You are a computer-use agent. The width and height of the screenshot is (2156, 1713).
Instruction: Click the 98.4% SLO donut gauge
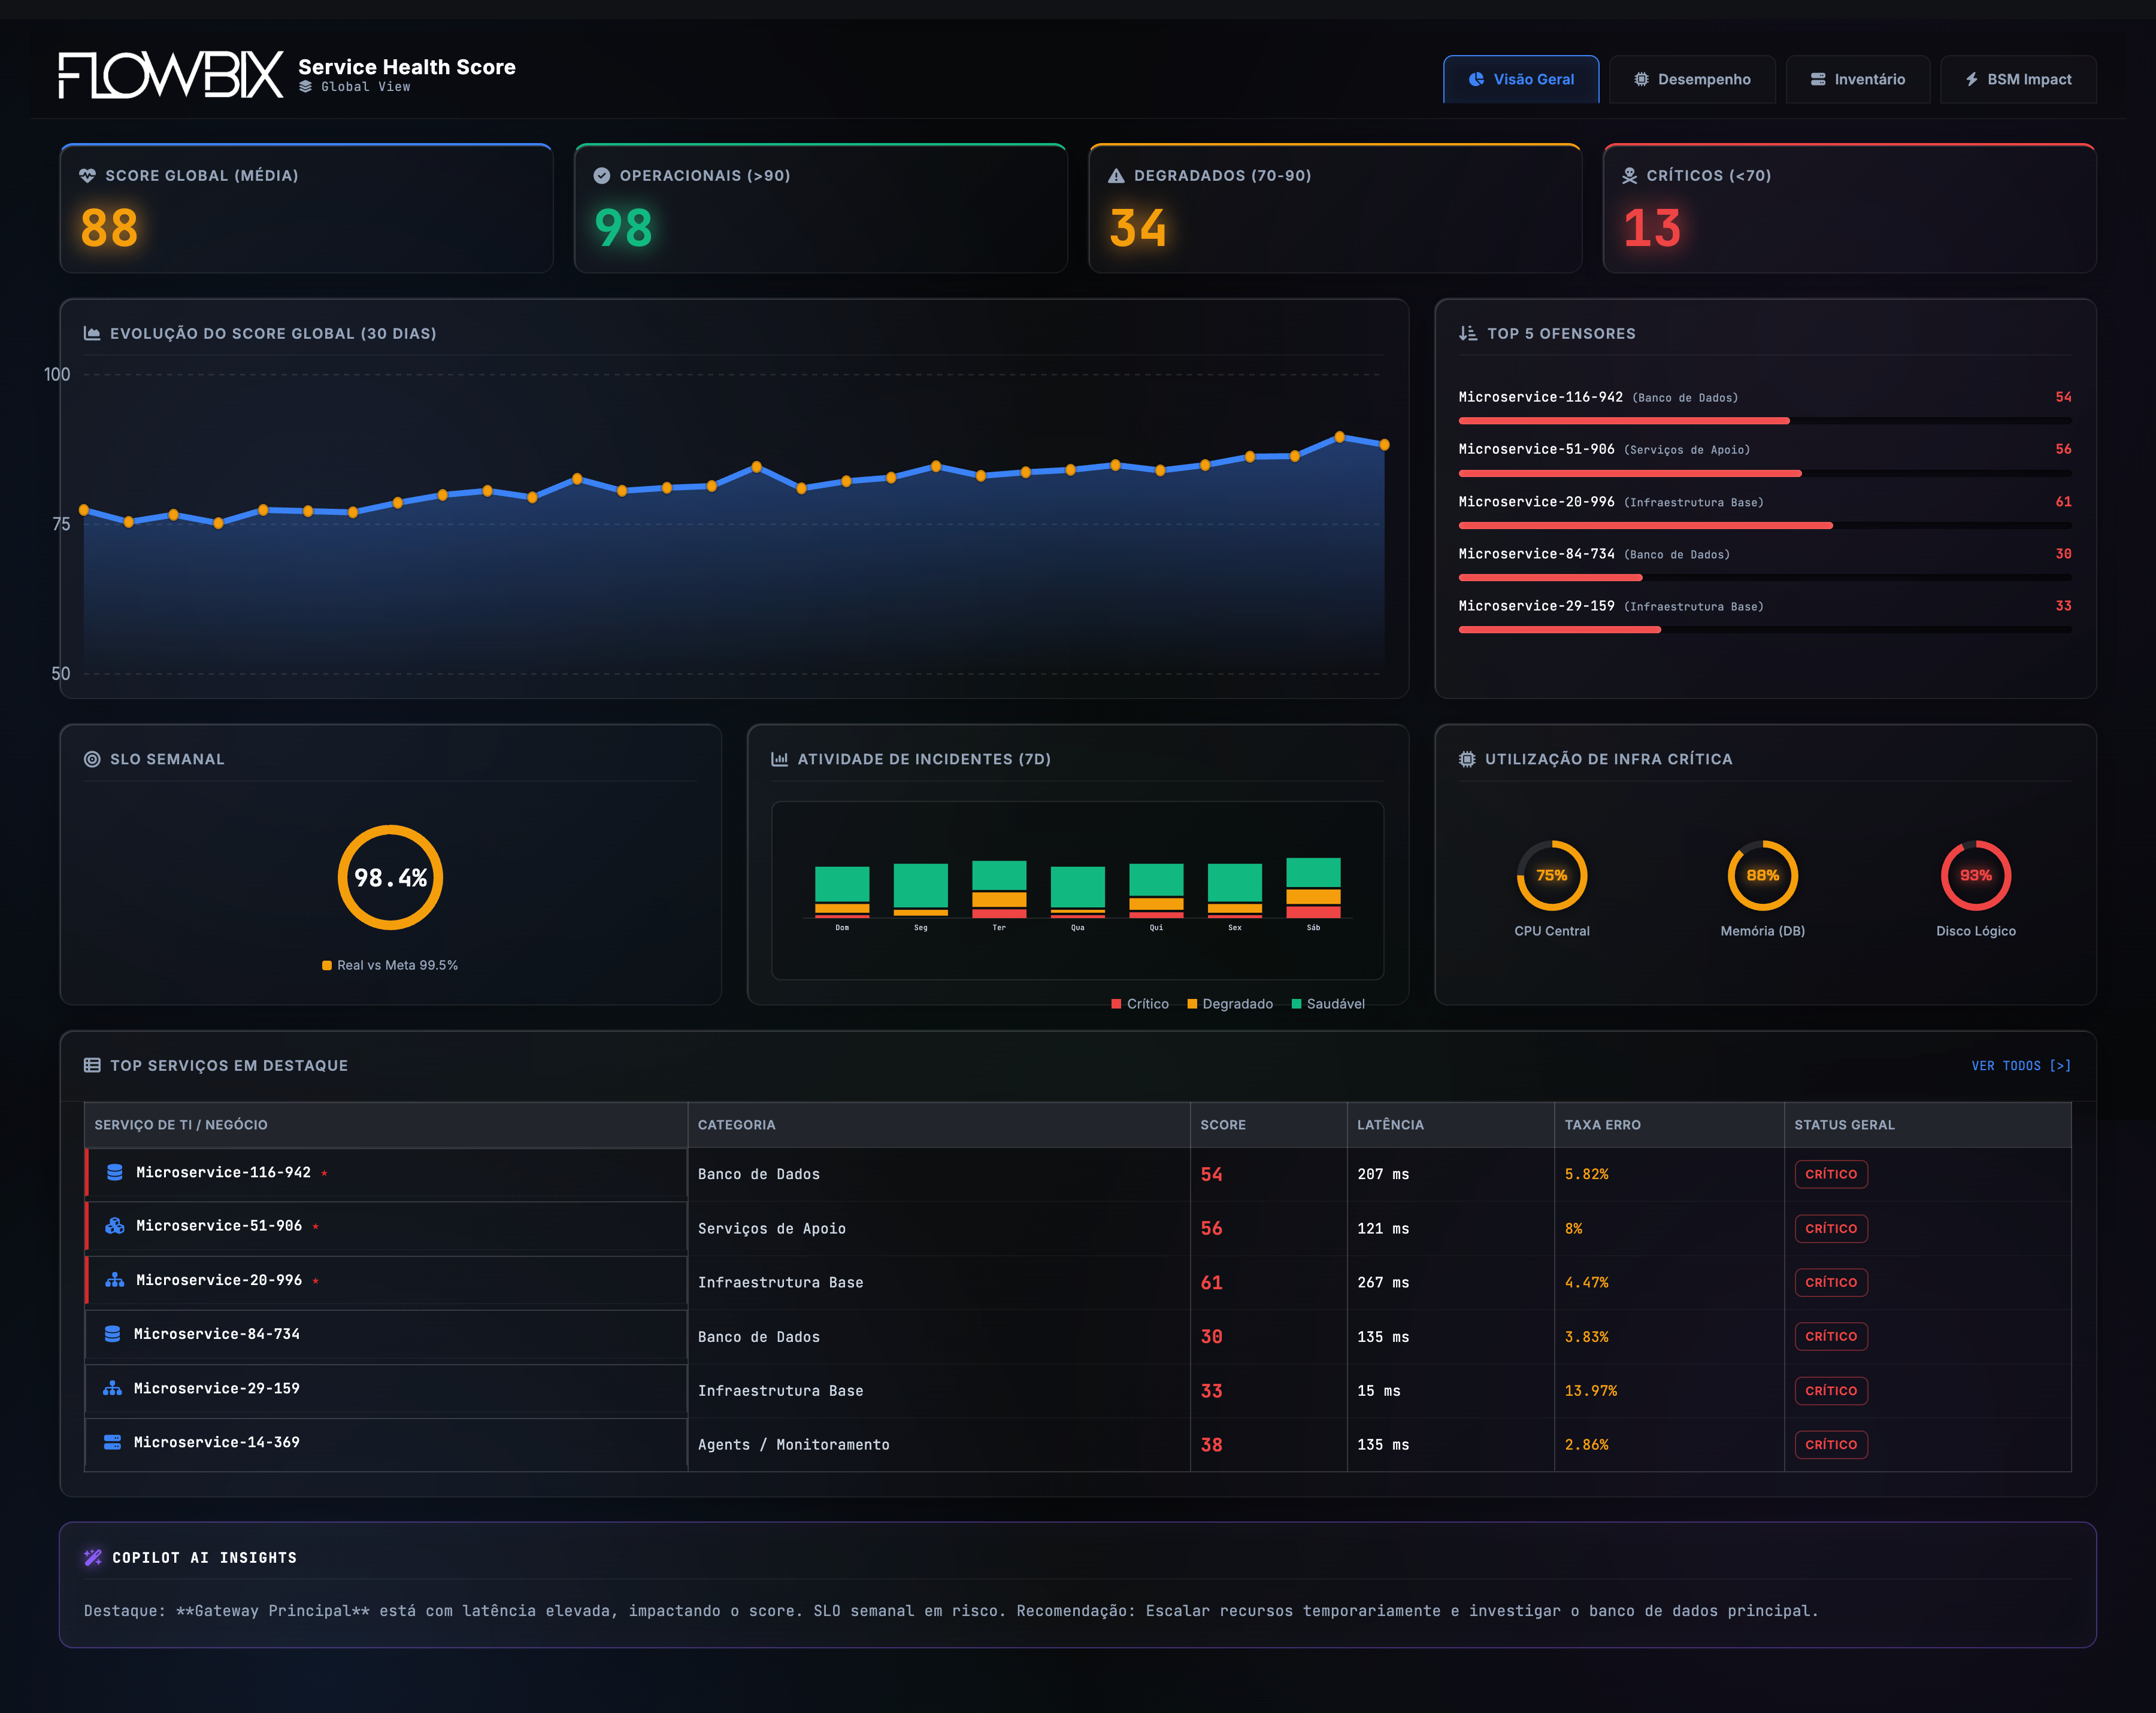pyautogui.click(x=390, y=877)
